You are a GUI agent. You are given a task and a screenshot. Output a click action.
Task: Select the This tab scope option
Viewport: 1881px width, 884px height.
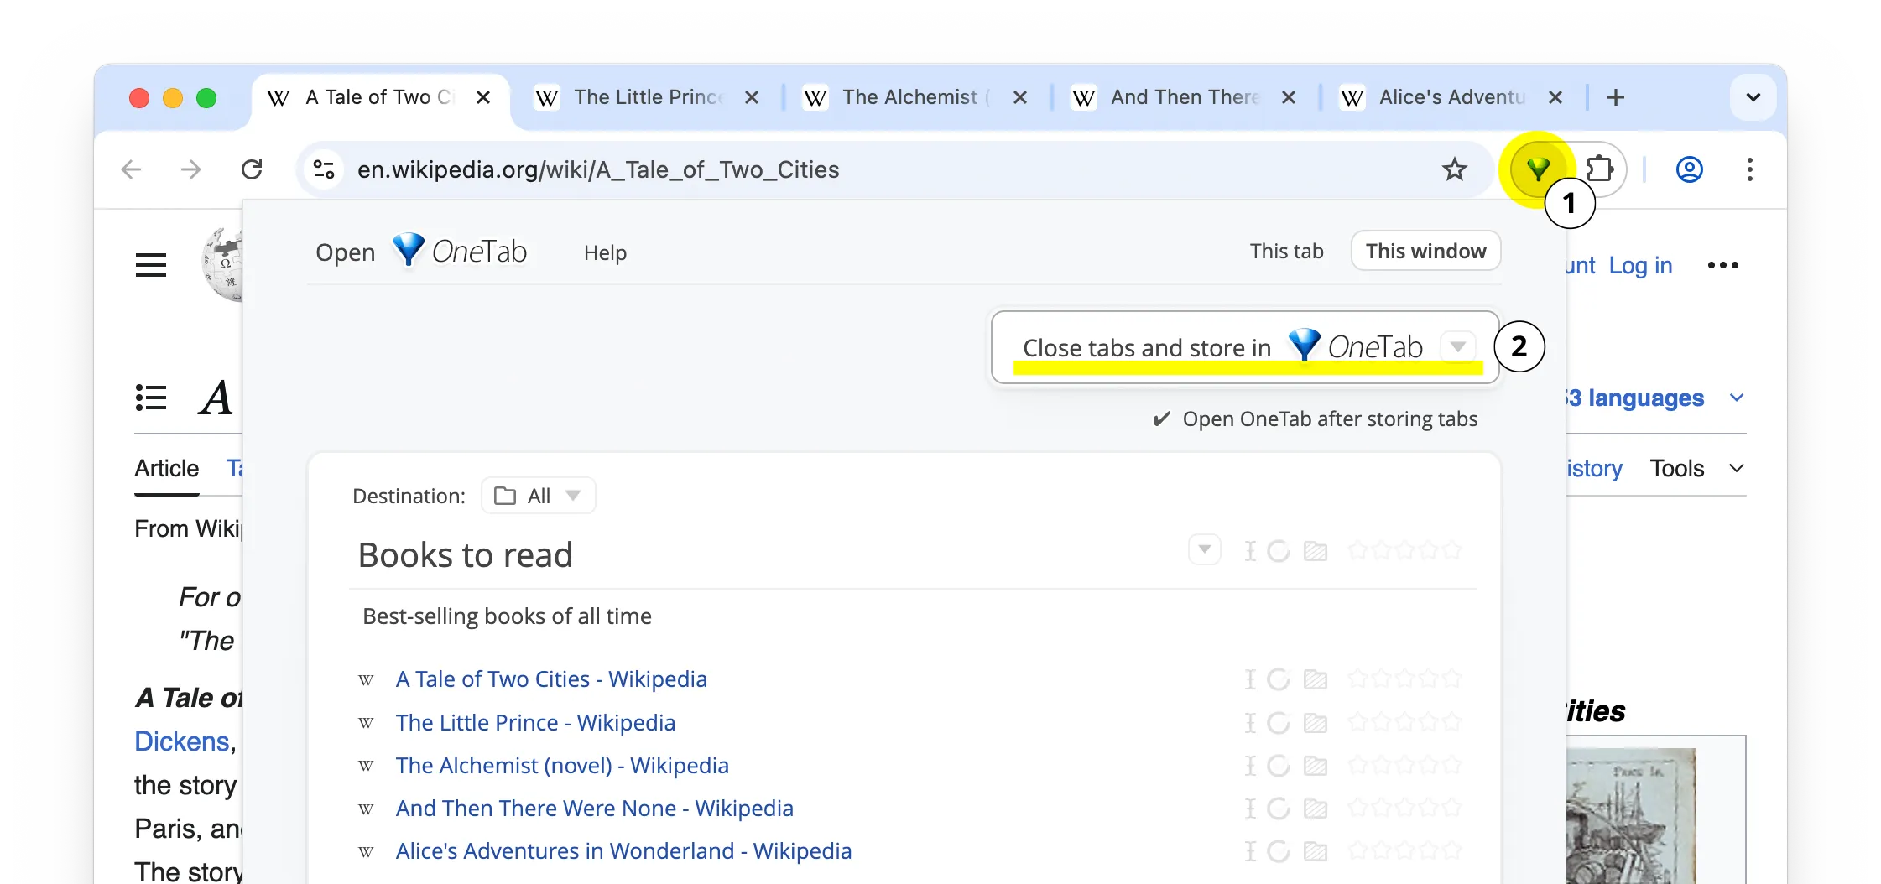tap(1286, 251)
